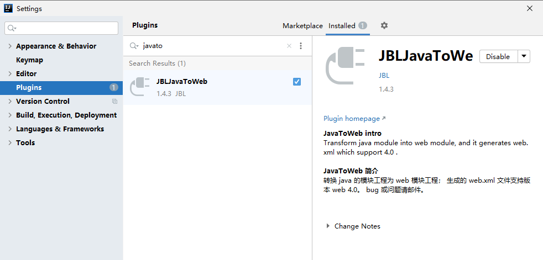Viewport: 543px width, 260px height.
Task: Open the dropdown arrow next to Disable
Action: (x=524, y=56)
